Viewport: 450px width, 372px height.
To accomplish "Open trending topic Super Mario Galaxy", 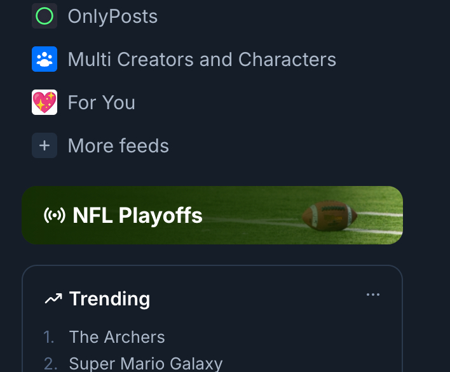I will coord(146,364).
